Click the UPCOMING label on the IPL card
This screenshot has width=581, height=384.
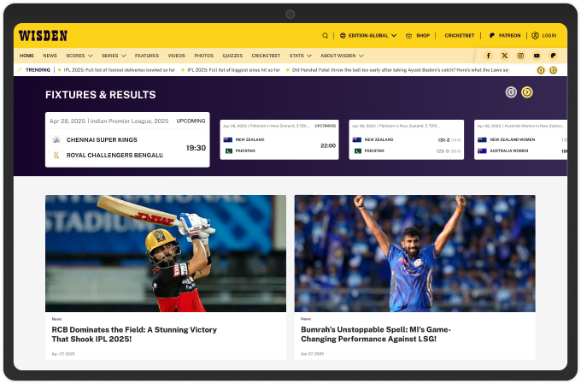click(191, 121)
